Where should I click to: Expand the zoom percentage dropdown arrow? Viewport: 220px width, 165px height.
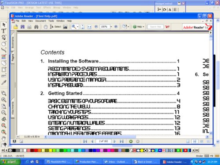(x=111, y=27)
